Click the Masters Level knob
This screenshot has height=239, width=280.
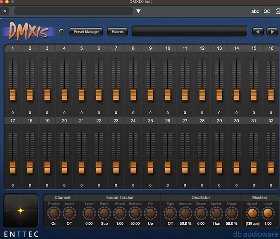268,213
